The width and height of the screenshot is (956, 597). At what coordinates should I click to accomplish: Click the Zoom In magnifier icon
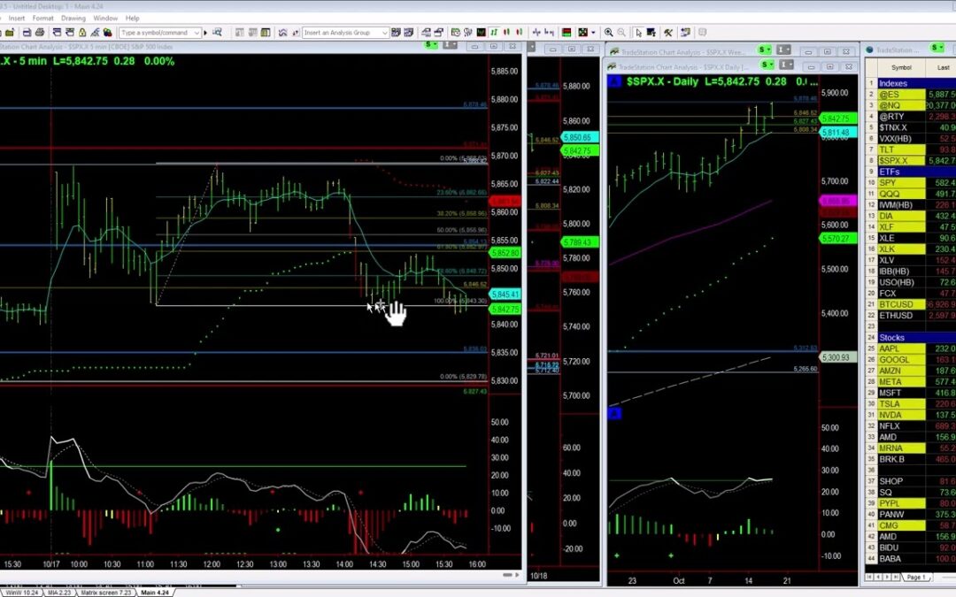point(608,33)
